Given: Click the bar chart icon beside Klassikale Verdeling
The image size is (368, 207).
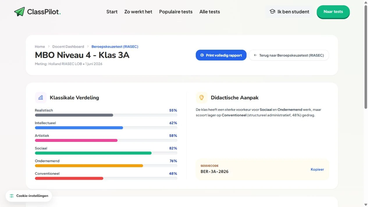Looking at the screenshot, I should coord(41,98).
